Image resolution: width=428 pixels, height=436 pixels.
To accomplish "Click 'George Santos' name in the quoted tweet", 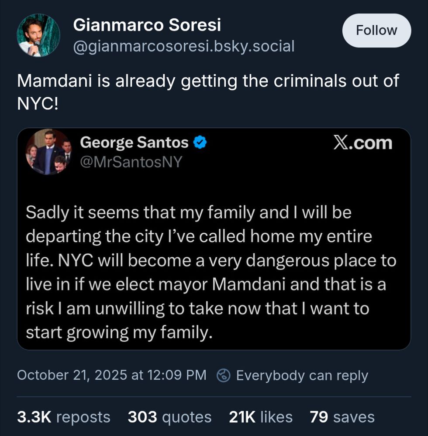I will (132, 141).
